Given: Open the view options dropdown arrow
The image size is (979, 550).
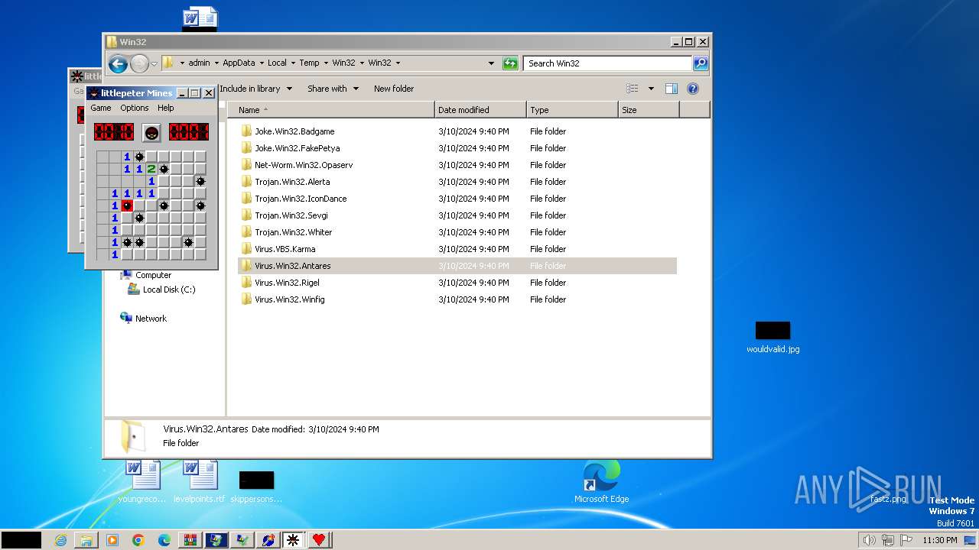Looking at the screenshot, I should (651, 89).
